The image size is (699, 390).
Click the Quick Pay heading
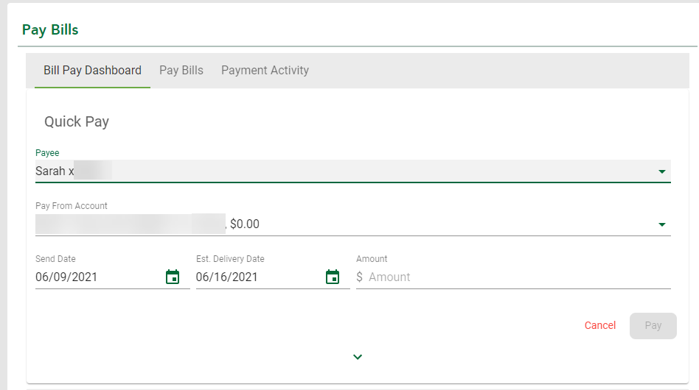pyautogui.click(x=77, y=122)
